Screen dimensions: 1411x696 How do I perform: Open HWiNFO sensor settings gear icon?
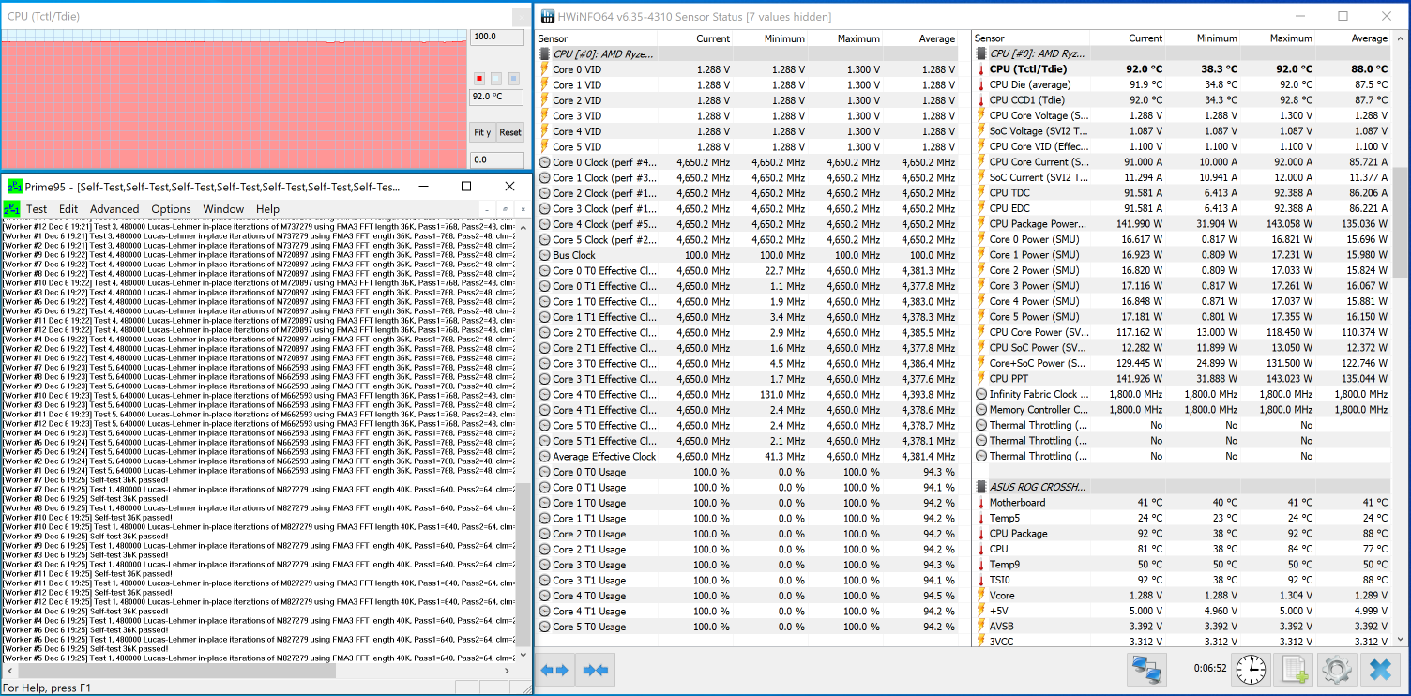point(1336,670)
